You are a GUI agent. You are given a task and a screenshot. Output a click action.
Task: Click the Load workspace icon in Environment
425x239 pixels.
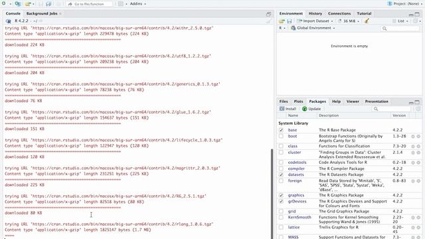click(282, 21)
